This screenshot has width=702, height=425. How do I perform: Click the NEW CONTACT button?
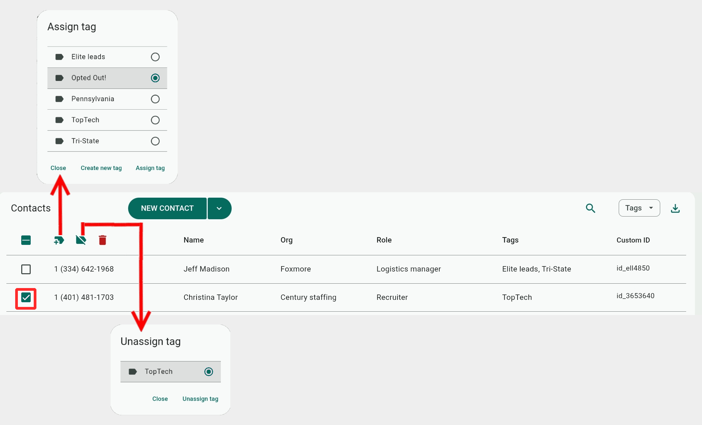click(x=167, y=208)
